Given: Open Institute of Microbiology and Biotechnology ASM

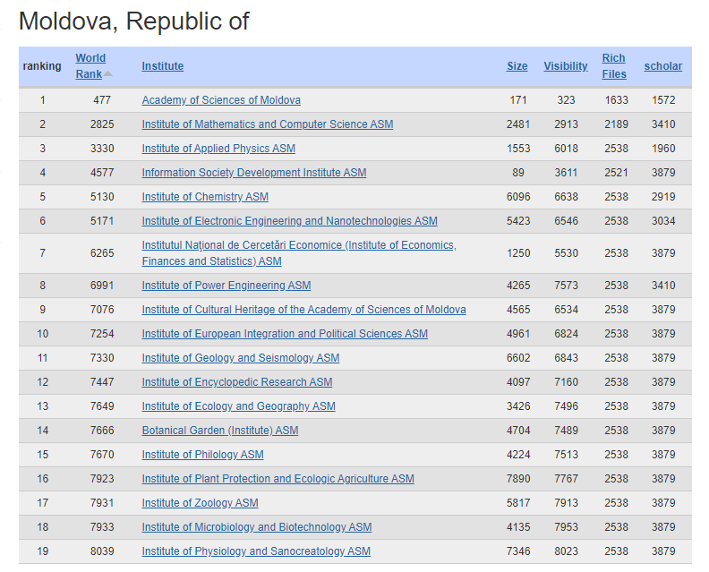Looking at the screenshot, I should click(x=257, y=527).
